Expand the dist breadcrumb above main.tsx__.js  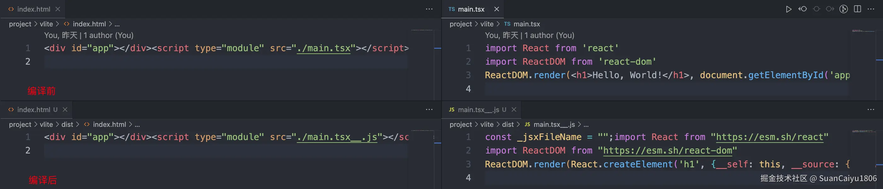tap(508, 124)
